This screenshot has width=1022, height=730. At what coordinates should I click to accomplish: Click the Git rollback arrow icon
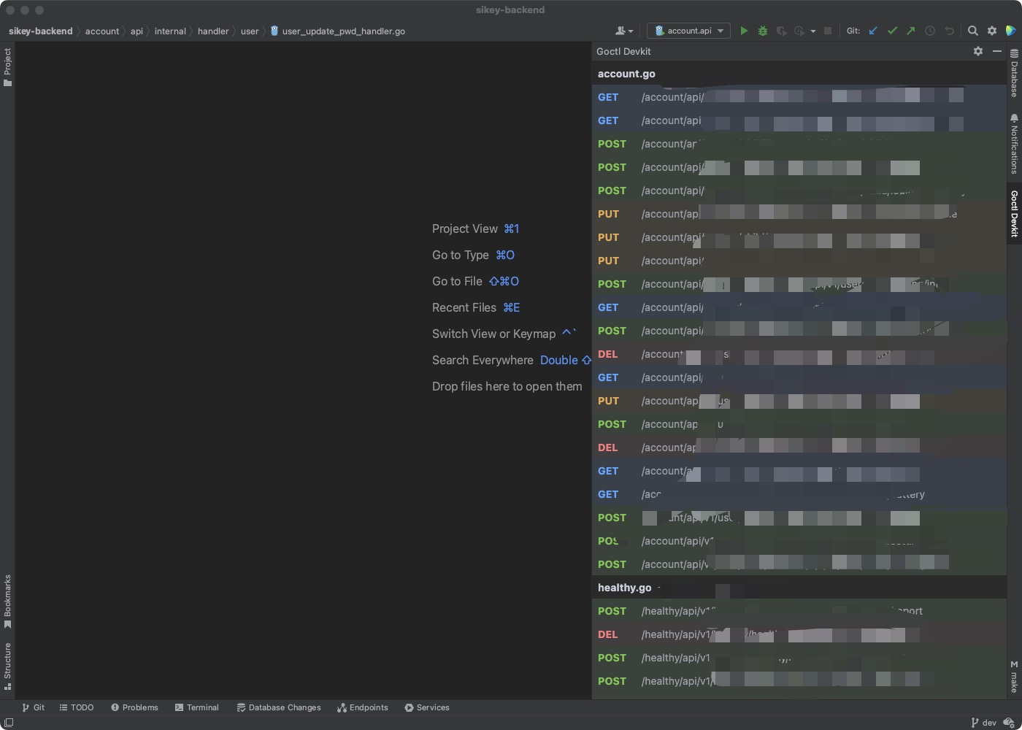point(949,31)
